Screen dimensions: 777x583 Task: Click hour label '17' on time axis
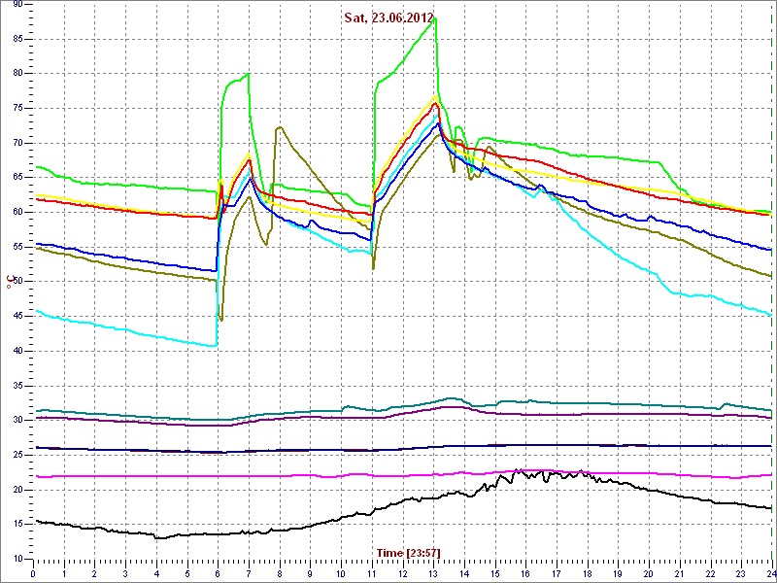click(557, 571)
